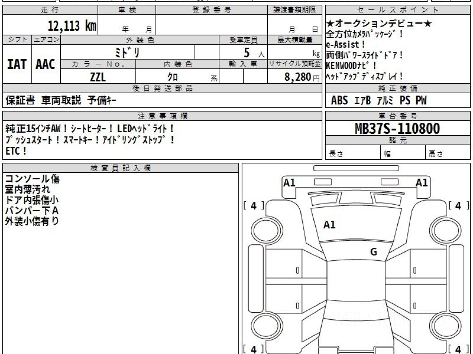473x354 pixels.
Task: Click the exterior color ミドリ field
Action: 128,52
